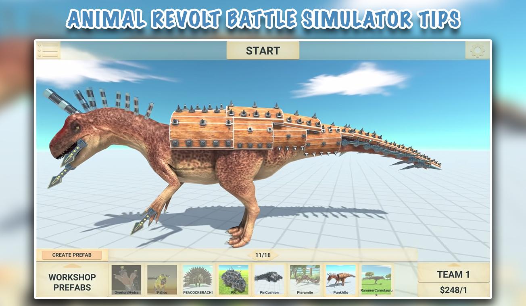Open the settings gear icon
This screenshot has width=526, height=306.
click(x=478, y=50)
